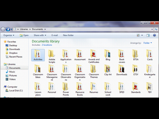Expand the Organize dropdown menu
159x119 pixels.
coord(9,35)
